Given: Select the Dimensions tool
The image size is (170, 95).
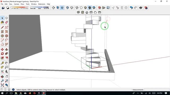Looking at the screenshot, I should coord(6,63).
